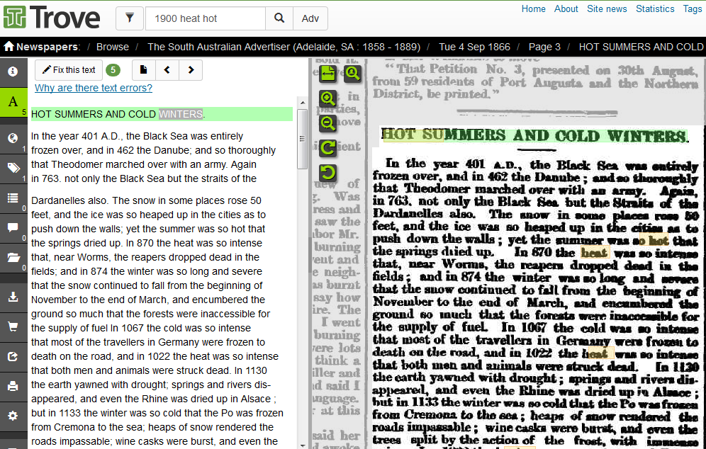The width and height of the screenshot is (706, 449).
Task: Open the comments speech bubble panel
Action: pyautogui.click(x=13, y=227)
